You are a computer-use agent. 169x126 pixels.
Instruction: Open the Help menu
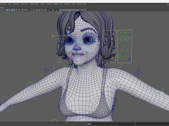(x=85, y=4)
